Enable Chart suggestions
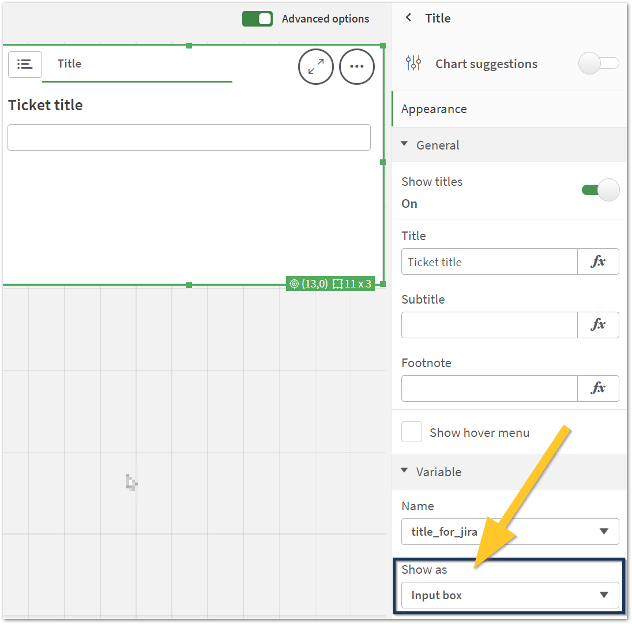 pos(599,63)
